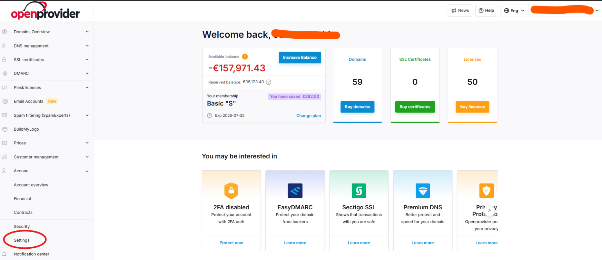
Task: Click the Openprovider logo
Action: [x=45, y=11]
